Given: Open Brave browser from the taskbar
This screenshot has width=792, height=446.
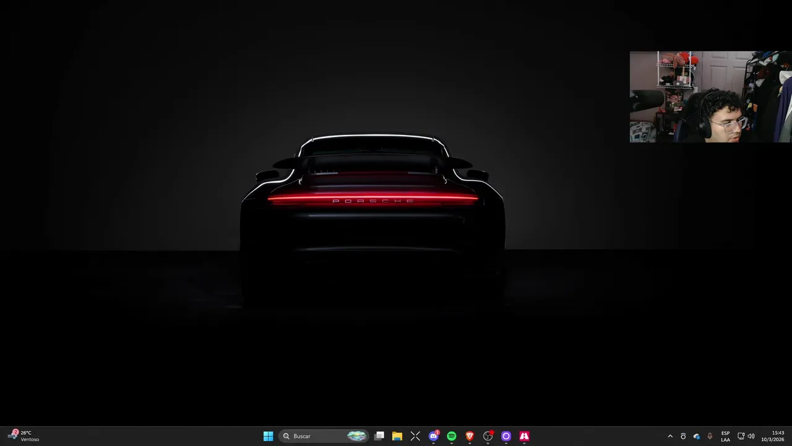Looking at the screenshot, I should 470,436.
